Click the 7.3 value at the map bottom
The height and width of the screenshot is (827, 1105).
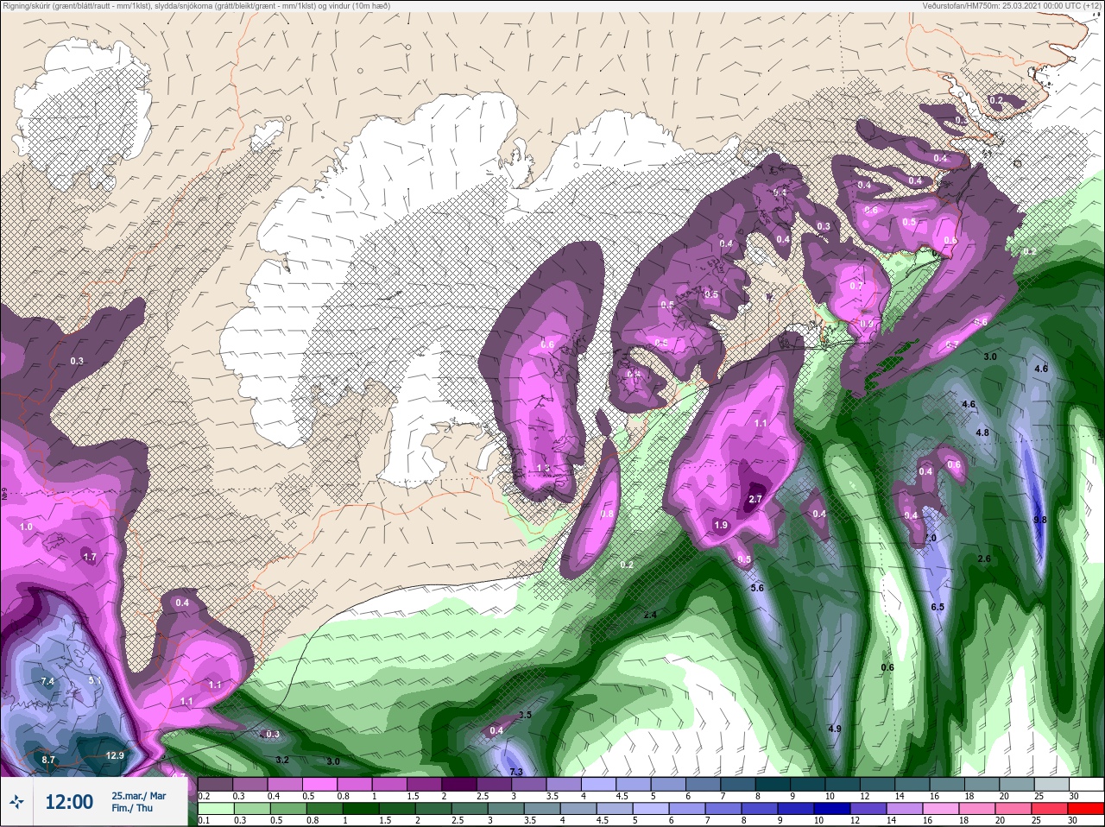516,771
